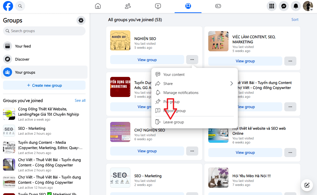The height and width of the screenshot is (195, 317).
Task: Open more options for Hội thiết kế website group
Action: pos(290,153)
